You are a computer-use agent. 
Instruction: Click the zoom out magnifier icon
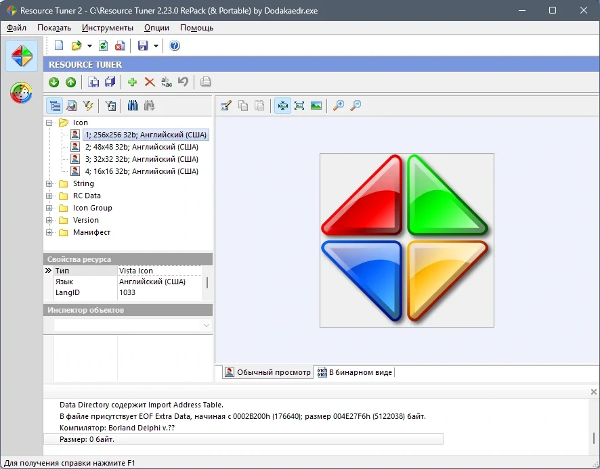pyautogui.click(x=356, y=106)
